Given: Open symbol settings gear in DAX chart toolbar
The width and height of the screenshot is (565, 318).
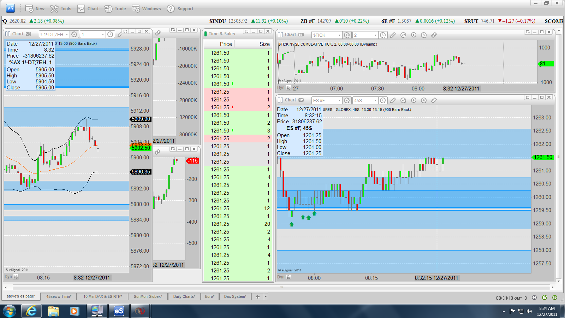Looking at the screenshot, I should click(x=74, y=34).
